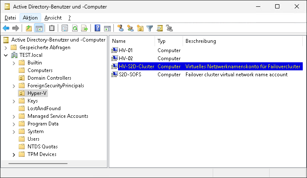The image size is (307, 178).
Task: Select the ForeignSecurityPrincipals tree item
Action: click(x=56, y=86)
